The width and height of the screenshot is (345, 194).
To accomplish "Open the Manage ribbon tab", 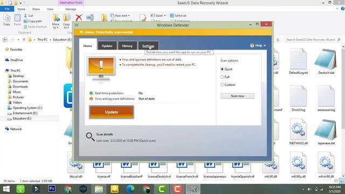I will click(x=71, y=9).
